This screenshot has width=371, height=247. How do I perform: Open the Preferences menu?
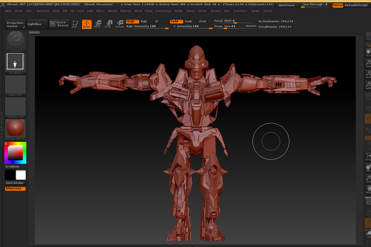[x=163, y=11]
